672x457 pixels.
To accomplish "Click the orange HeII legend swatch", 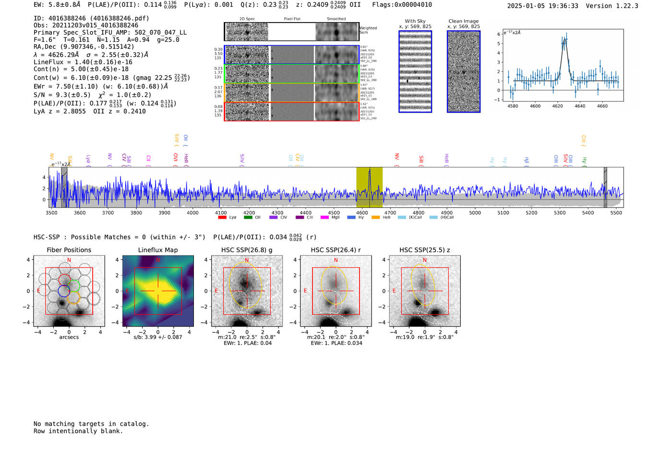I will pyautogui.click(x=376, y=217).
